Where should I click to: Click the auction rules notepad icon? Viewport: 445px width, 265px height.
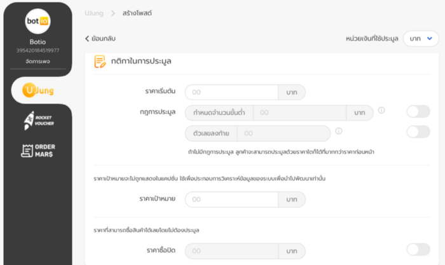(100, 62)
